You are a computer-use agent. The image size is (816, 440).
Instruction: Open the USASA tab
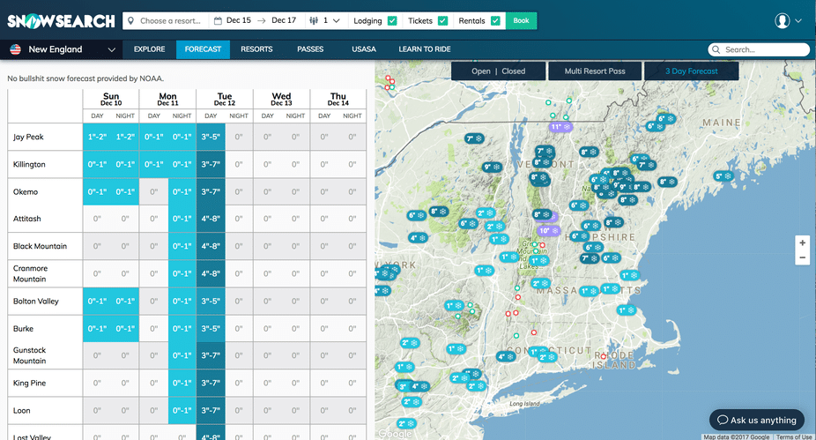click(364, 49)
